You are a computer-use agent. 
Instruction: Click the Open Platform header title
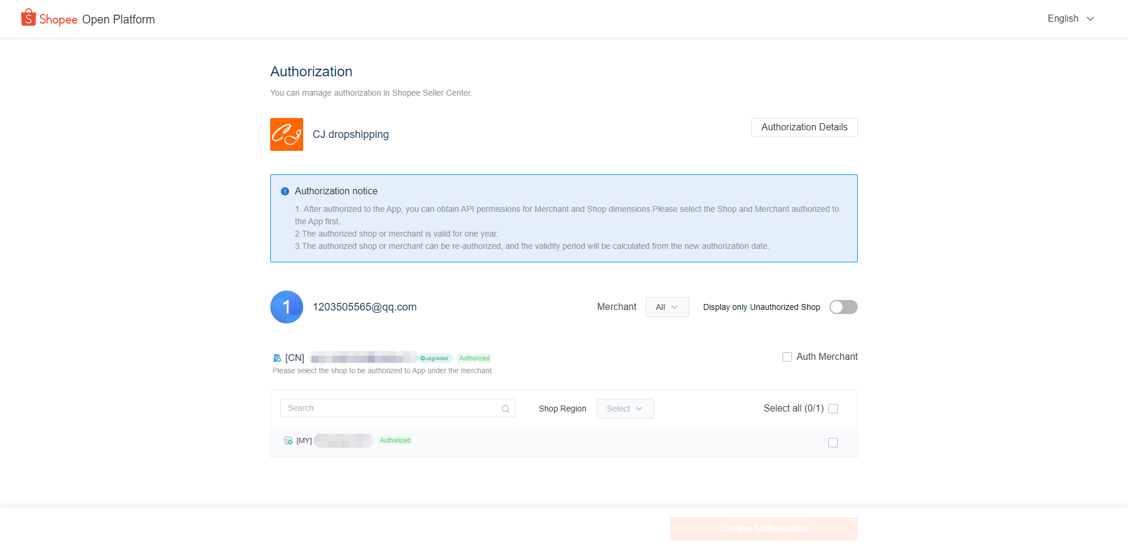click(x=119, y=19)
